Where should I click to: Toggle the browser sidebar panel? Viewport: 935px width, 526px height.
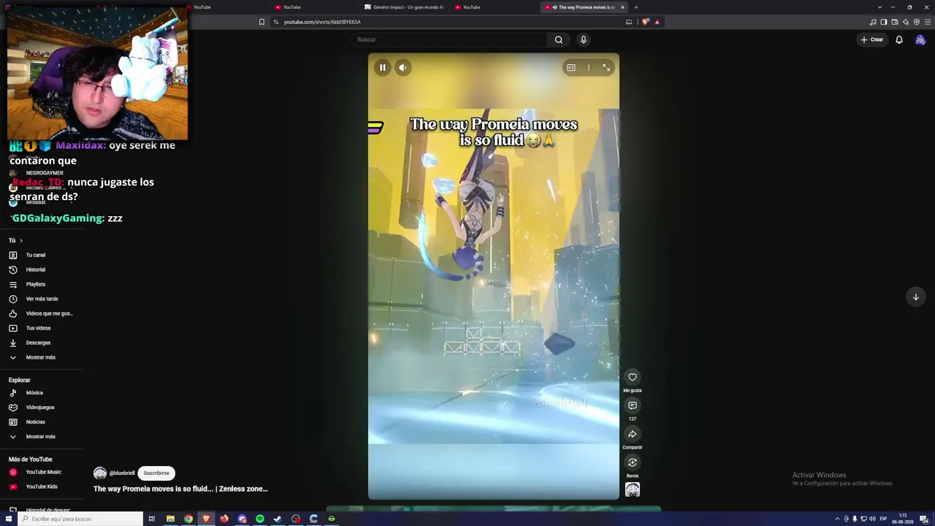coord(884,22)
